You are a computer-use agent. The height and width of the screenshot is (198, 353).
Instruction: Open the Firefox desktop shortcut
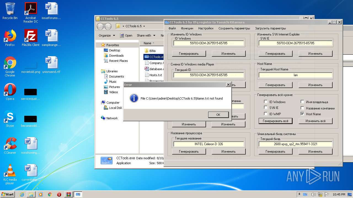click(10, 38)
